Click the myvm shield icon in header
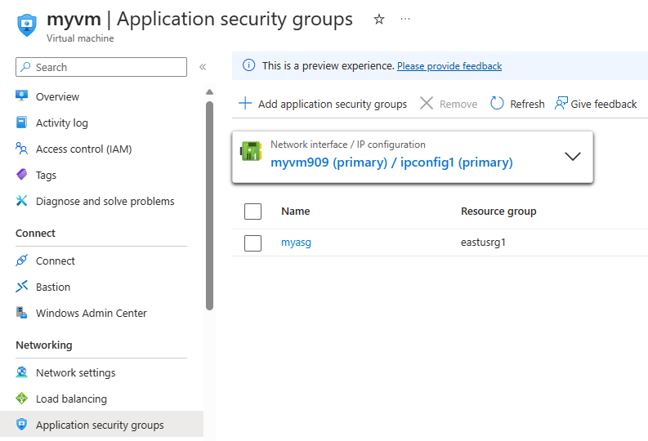The width and height of the screenshot is (648, 441). tap(27, 24)
